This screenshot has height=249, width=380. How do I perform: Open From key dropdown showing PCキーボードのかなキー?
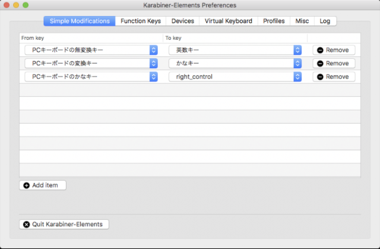pos(91,77)
